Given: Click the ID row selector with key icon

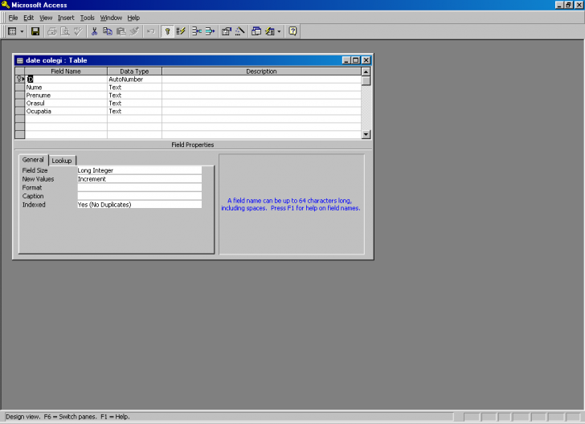Looking at the screenshot, I should tap(20, 79).
